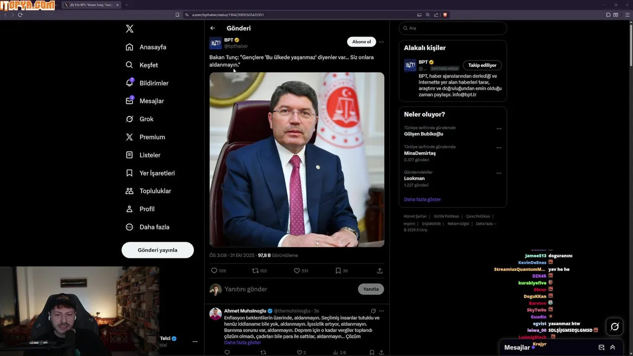Bookmark Ahmet Muhsinoglu's reply
633x356 pixels.
[372, 353]
